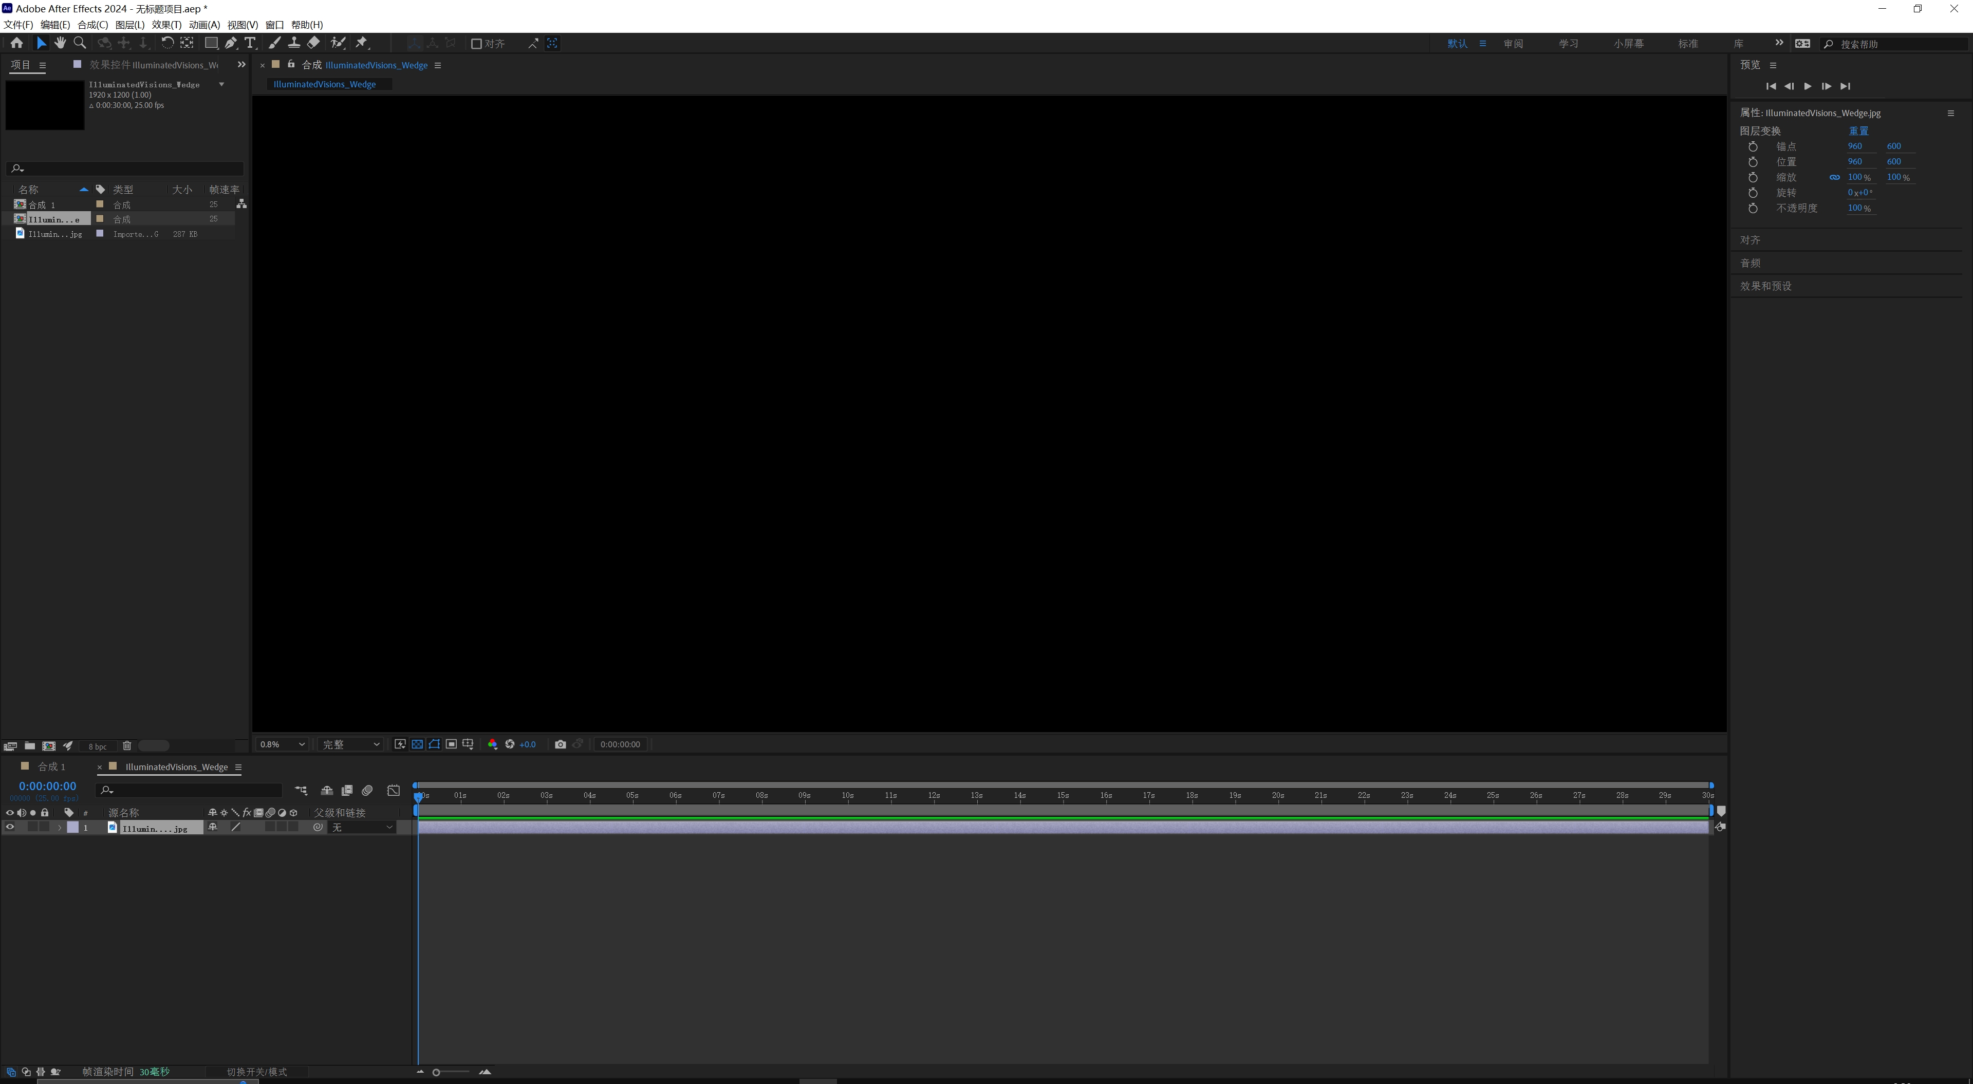Enable transparency grid in composition viewer
This screenshot has height=1084, width=1973.
pos(417,744)
